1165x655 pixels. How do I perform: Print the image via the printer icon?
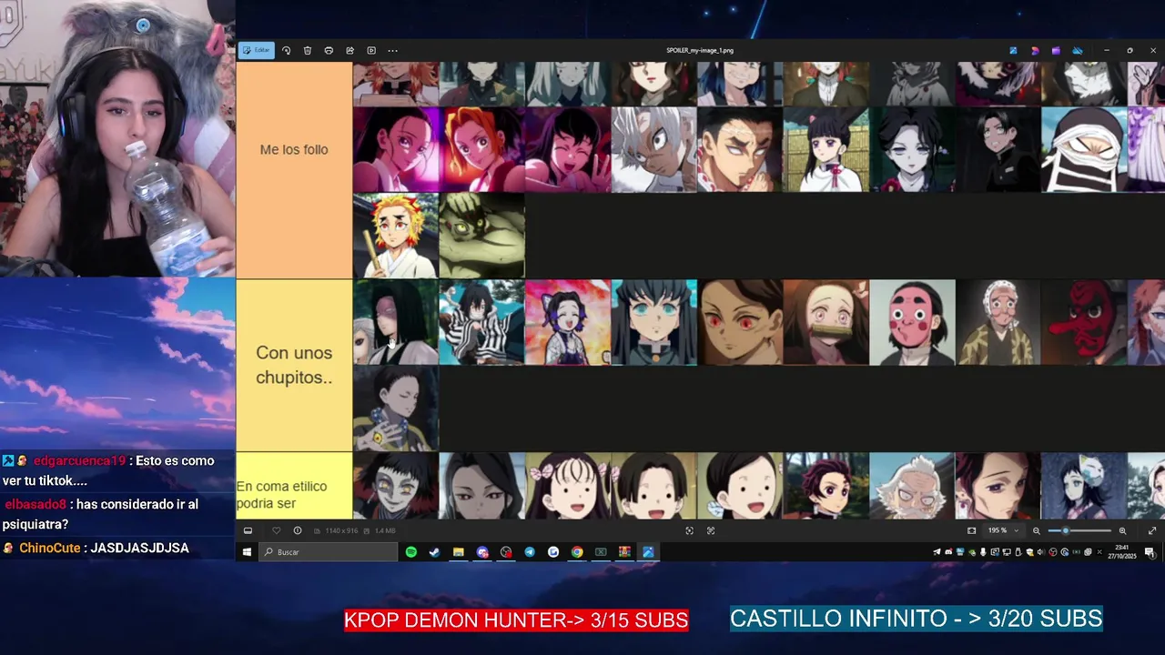pyautogui.click(x=329, y=50)
